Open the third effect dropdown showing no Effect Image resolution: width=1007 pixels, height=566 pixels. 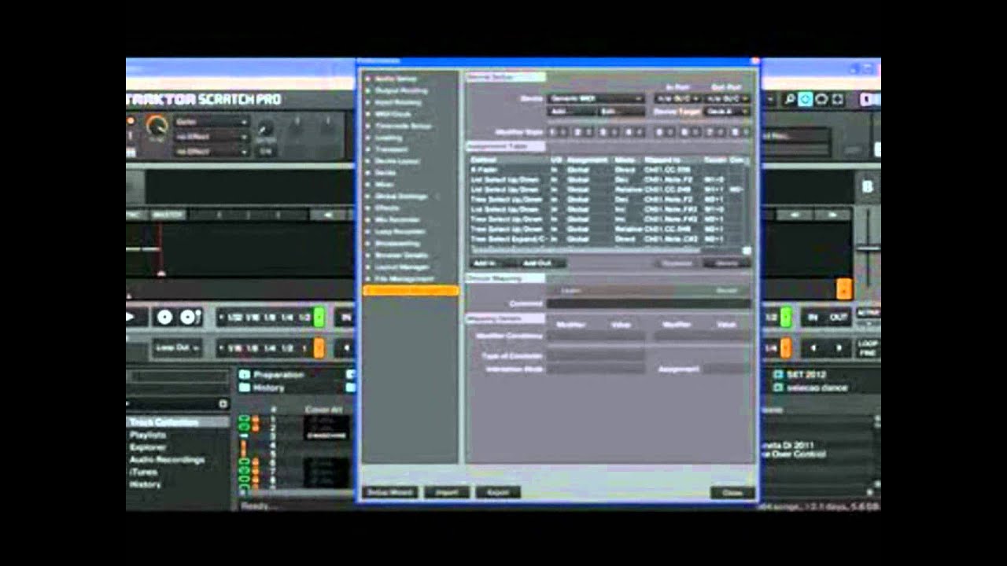pyautogui.click(x=212, y=150)
